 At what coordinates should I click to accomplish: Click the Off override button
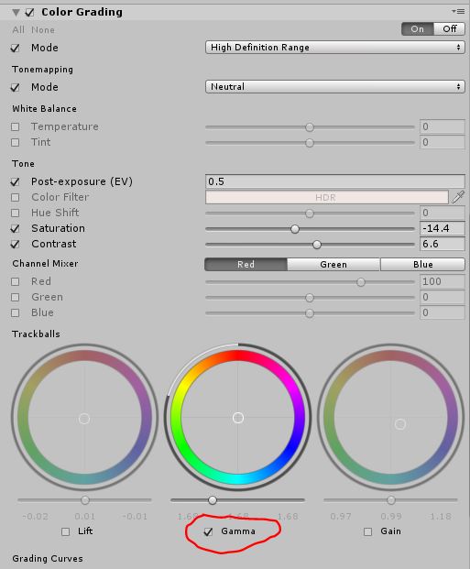point(449,28)
